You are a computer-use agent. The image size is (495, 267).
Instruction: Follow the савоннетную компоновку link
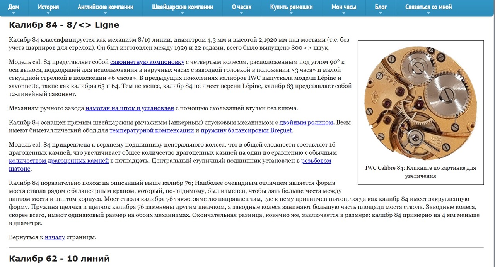pyautogui.click(x=147, y=62)
